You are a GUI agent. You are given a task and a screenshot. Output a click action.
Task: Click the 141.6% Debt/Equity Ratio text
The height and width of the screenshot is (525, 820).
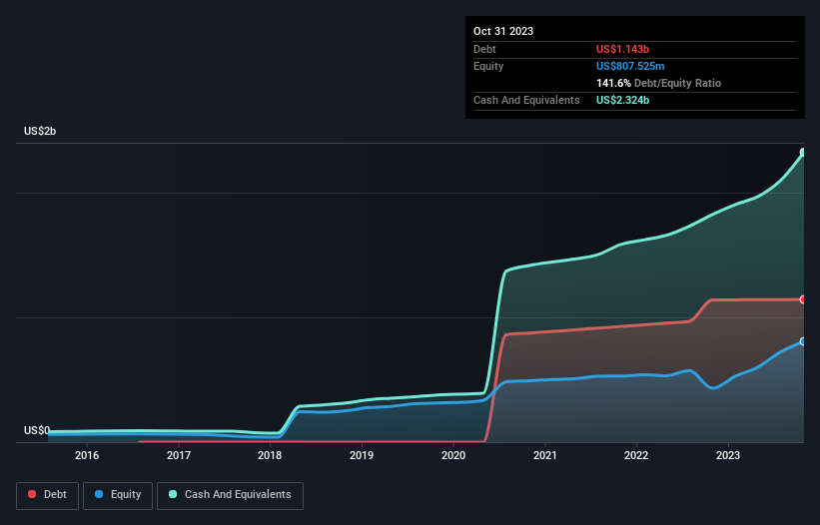pyautogui.click(x=658, y=83)
